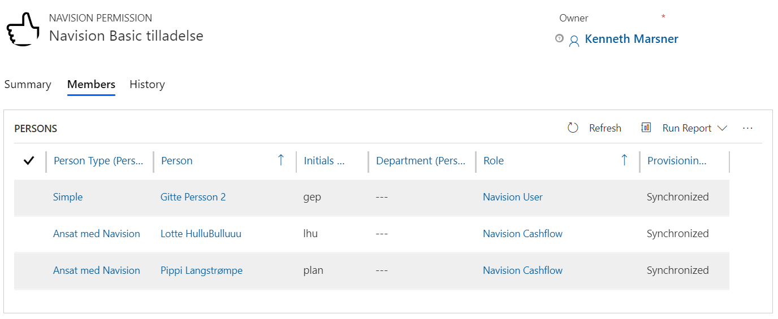This screenshot has width=778, height=319.
Task: Click the user icon beside Kenneth Marsner
Action: [x=574, y=41]
